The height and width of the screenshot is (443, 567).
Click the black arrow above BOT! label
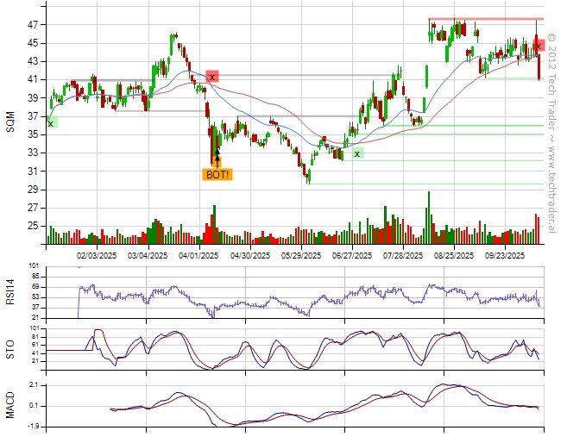pyautogui.click(x=217, y=158)
